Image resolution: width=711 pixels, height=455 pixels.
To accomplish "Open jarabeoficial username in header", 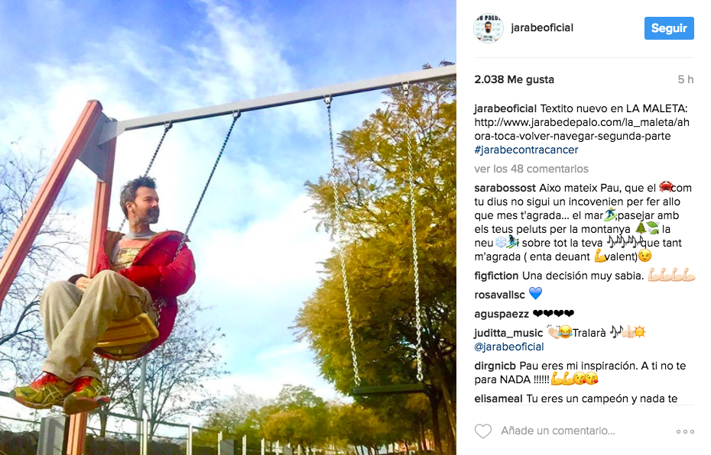I will [x=542, y=27].
